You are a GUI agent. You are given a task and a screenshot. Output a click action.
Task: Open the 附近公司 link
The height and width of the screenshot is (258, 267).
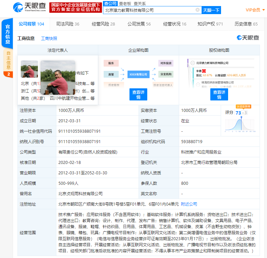189,204
